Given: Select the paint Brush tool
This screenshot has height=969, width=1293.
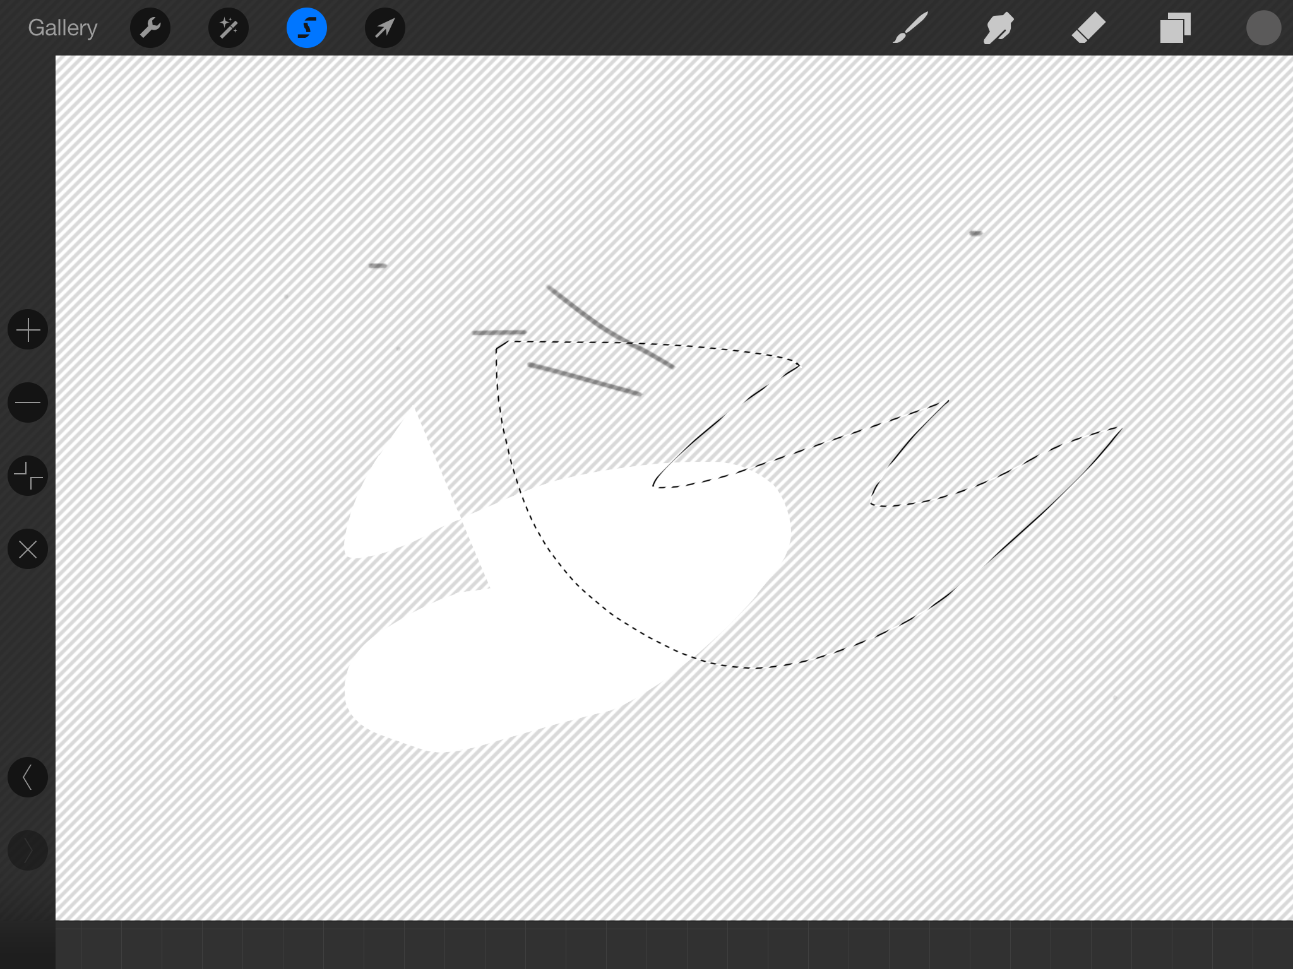Looking at the screenshot, I should (x=910, y=28).
